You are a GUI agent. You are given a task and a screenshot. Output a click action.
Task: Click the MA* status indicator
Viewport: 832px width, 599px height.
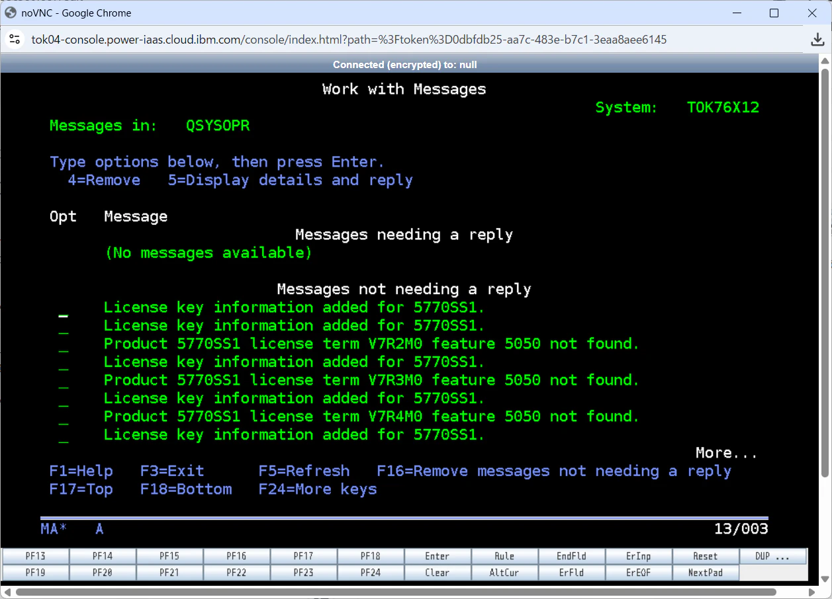point(54,529)
